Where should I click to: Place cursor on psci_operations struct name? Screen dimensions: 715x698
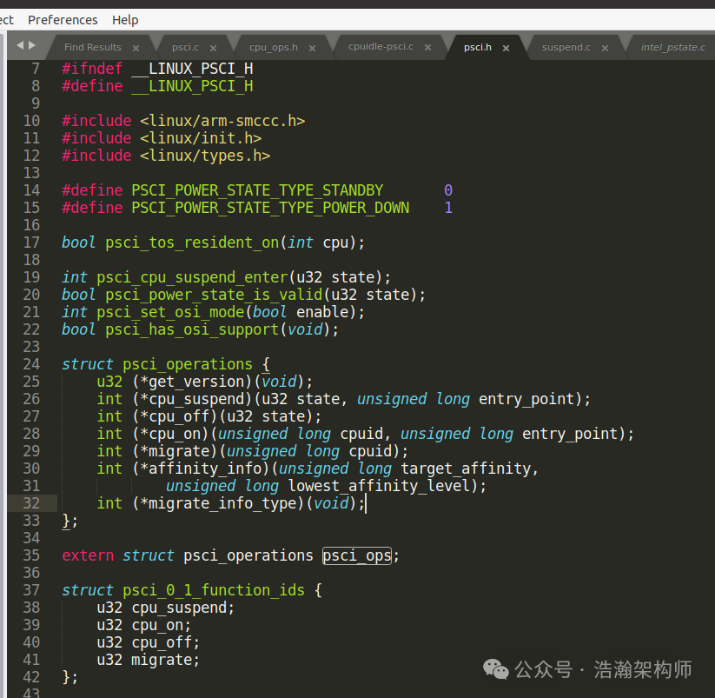point(187,364)
